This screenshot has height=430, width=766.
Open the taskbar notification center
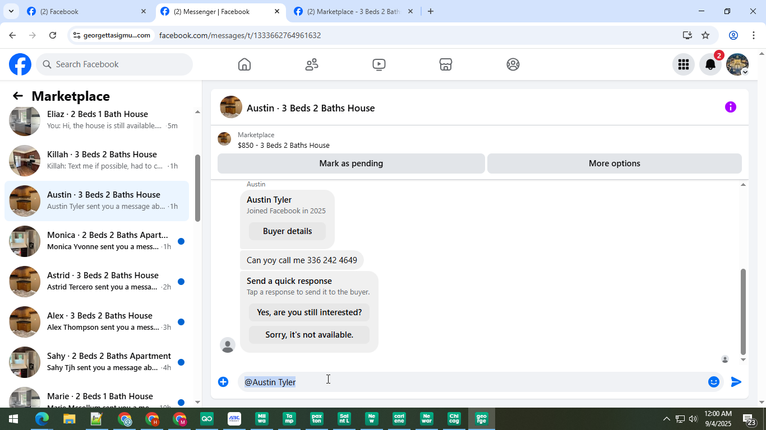pos(750,420)
